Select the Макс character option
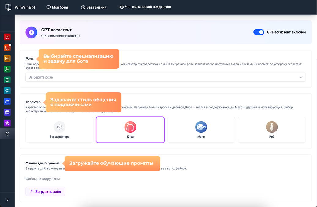This screenshot has width=317, height=207. [201, 130]
